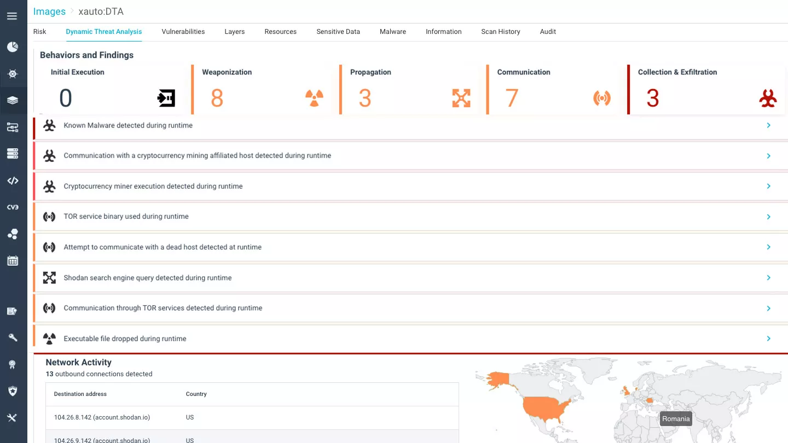Viewport: 788px width, 443px height.
Task: Click biohazard icon on Known Malware row
Action: [49, 126]
